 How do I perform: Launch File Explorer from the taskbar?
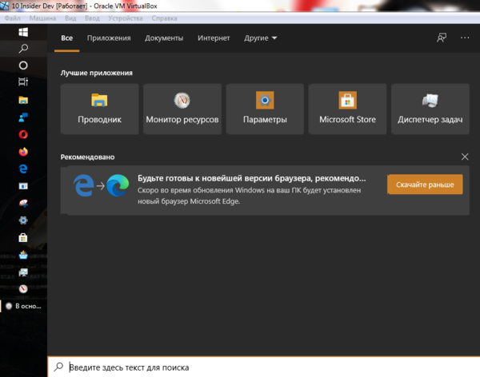pyautogui.click(x=23, y=101)
